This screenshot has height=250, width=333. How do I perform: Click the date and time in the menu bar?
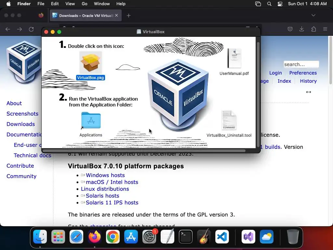[x=307, y=4]
